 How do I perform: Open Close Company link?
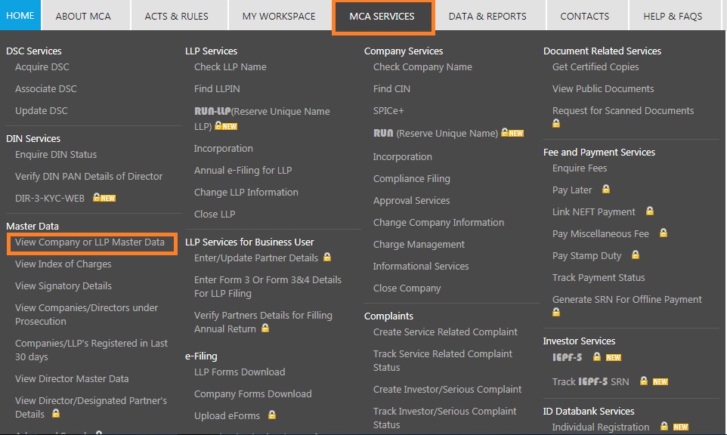pos(407,288)
